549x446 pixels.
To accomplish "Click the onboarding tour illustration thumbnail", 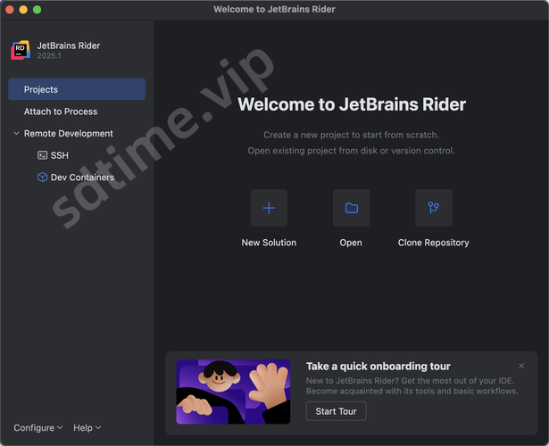I will pos(233,391).
